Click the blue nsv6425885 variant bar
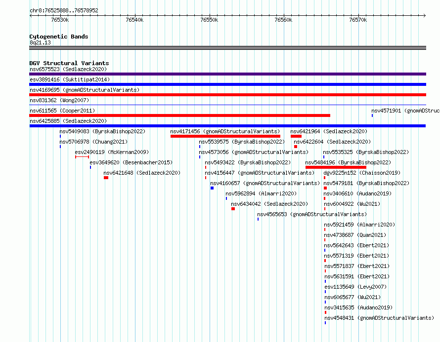This screenshot has height=342, width=440. [227, 126]
